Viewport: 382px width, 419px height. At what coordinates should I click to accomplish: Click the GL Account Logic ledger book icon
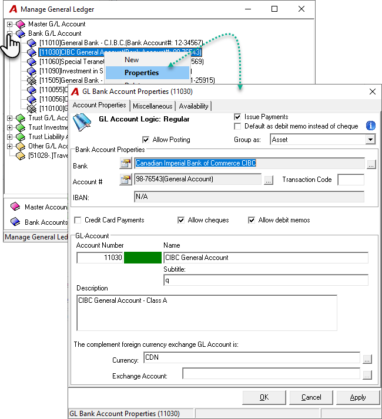click(82, 122)
